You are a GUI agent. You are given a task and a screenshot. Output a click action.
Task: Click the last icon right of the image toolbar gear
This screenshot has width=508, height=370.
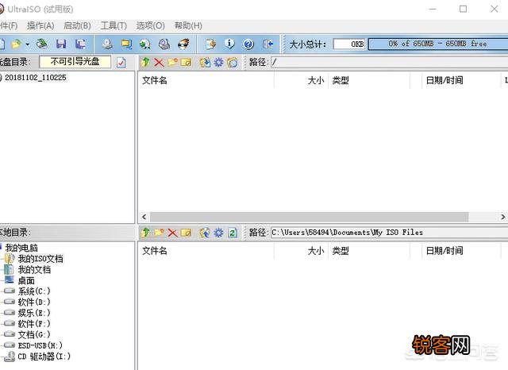(233, 62)
